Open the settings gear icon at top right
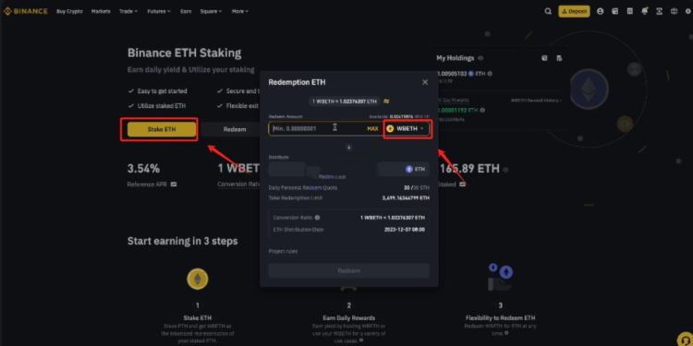Viewport: 693px width, 346px height. 688,11
